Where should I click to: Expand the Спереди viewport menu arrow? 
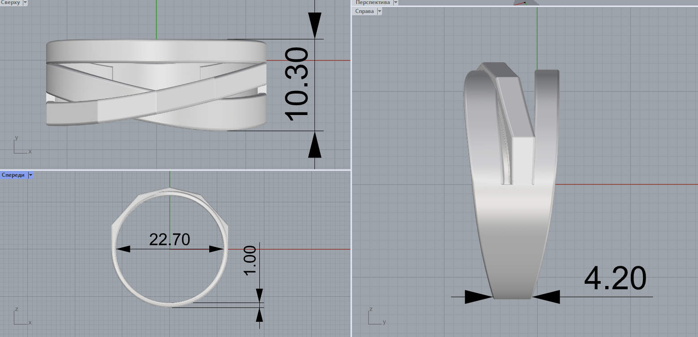pyautogui.click(x=30, y=175)
